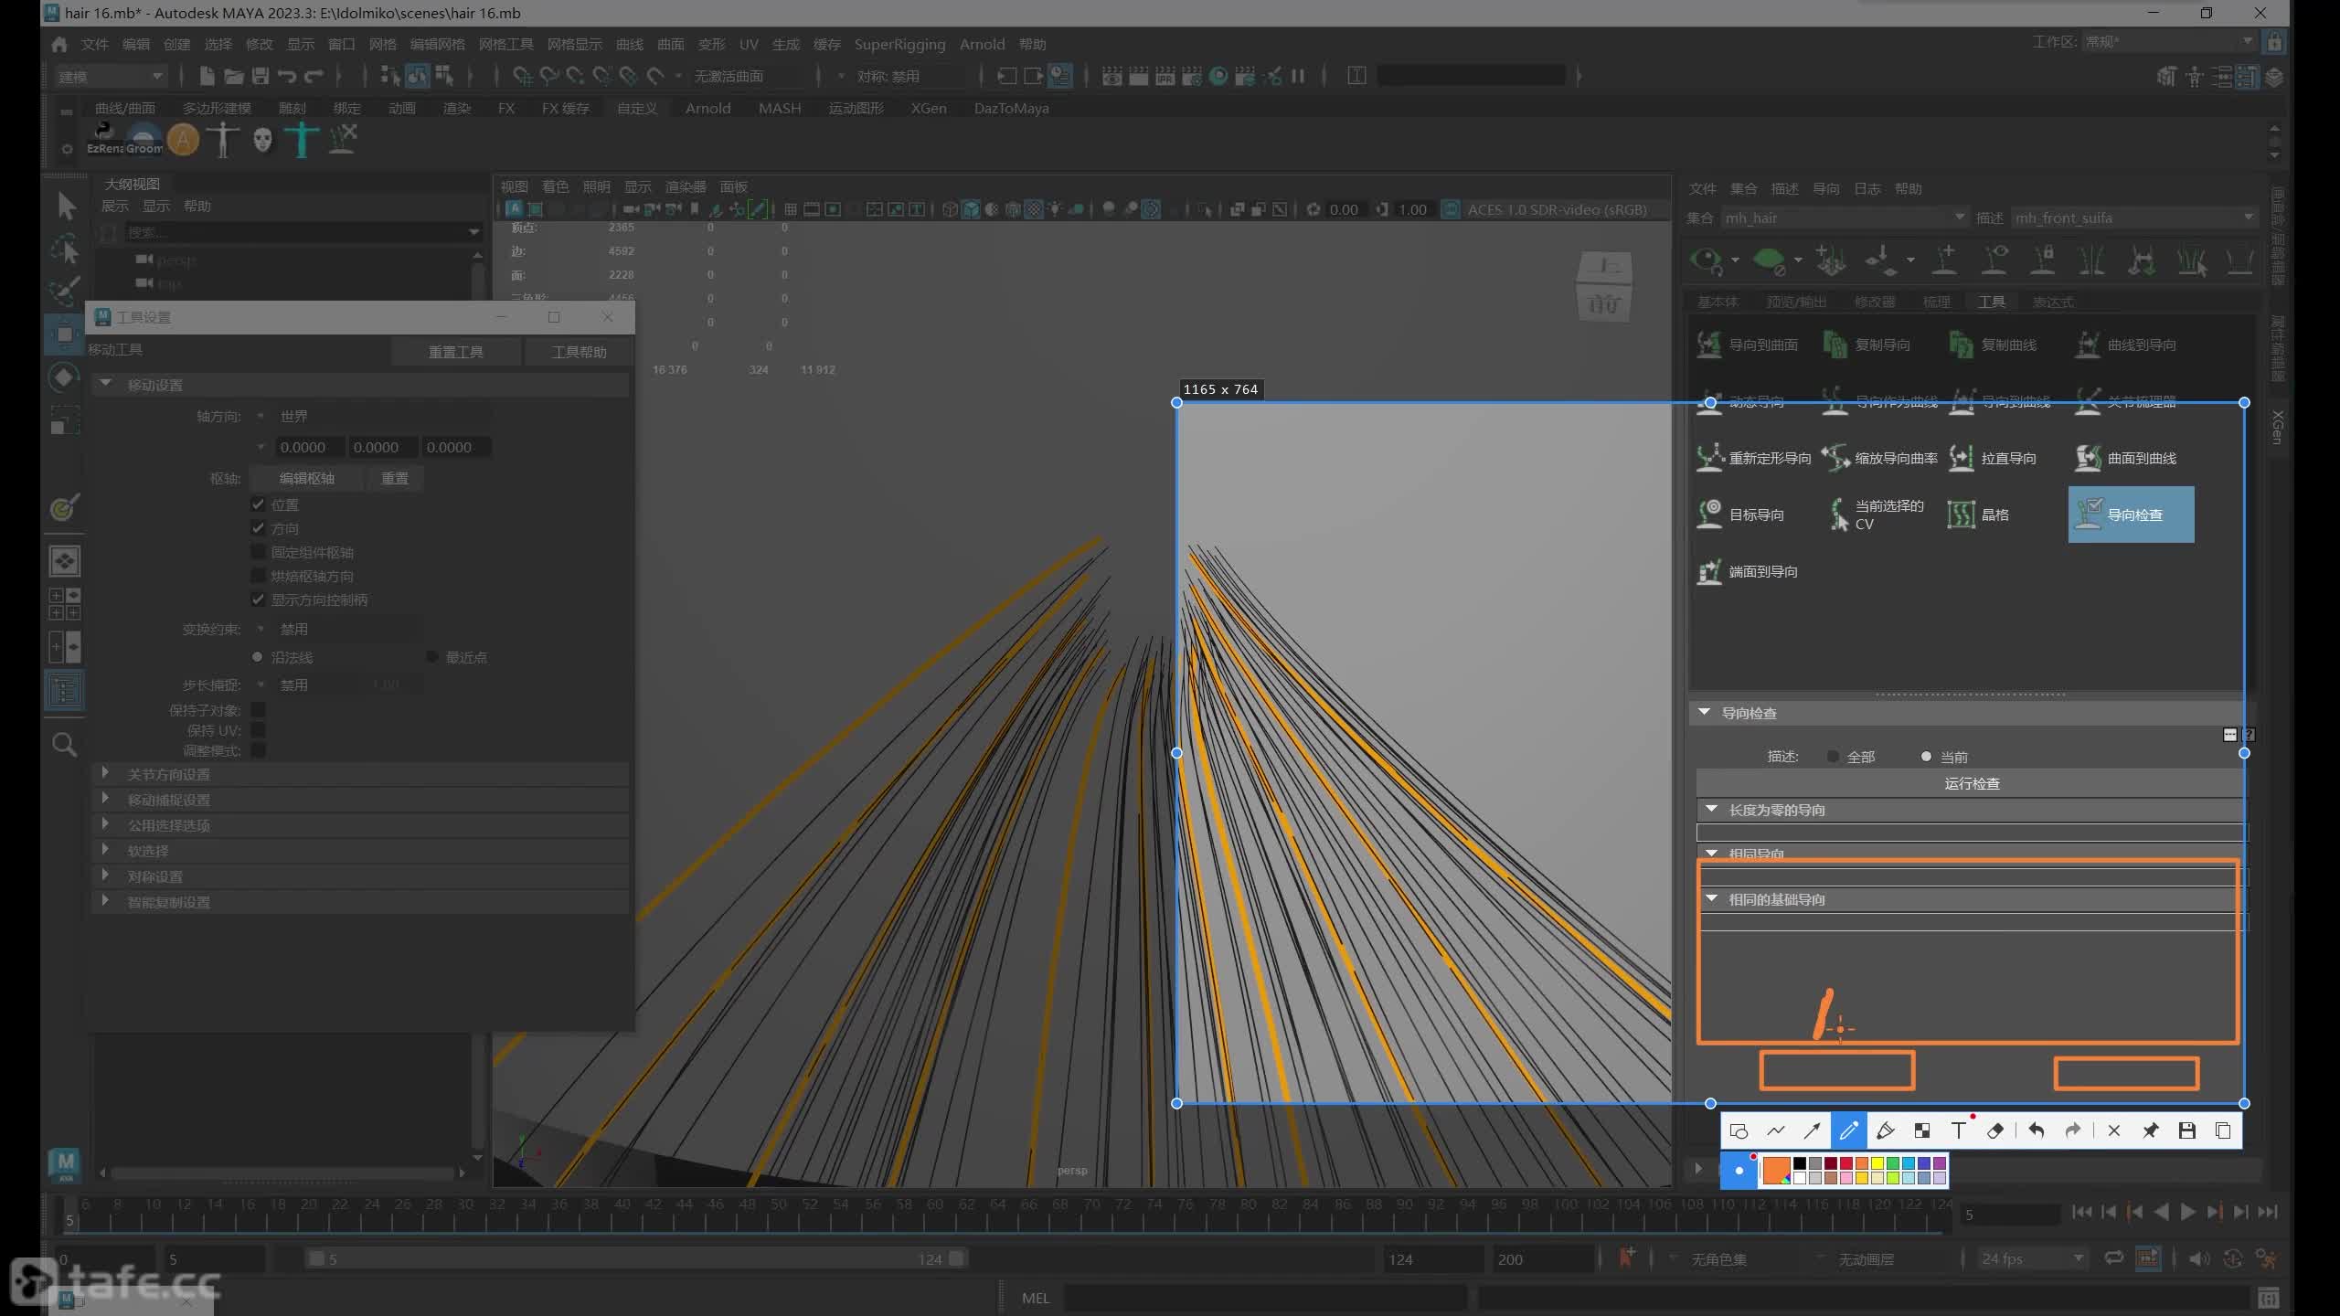
Task: Select the eraser annotation tool
Action: tap(1995, 1131)
